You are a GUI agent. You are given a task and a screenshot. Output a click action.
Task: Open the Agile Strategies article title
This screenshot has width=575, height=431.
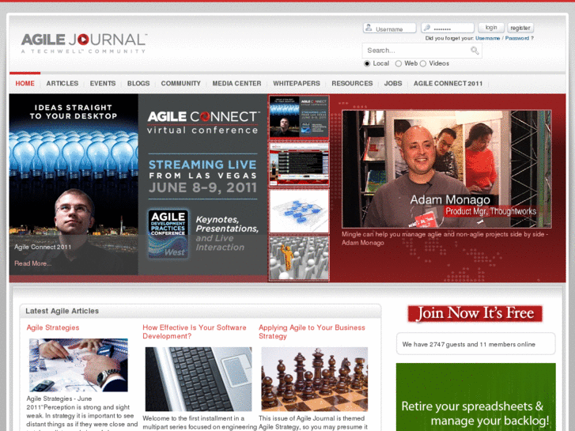(53, 327)
